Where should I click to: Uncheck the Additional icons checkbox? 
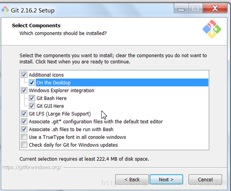point(24,75)
